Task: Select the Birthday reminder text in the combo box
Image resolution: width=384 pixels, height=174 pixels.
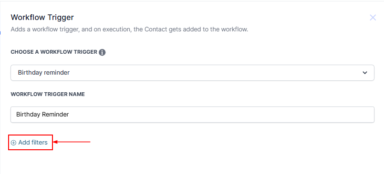Action: (x=43, y=73)
